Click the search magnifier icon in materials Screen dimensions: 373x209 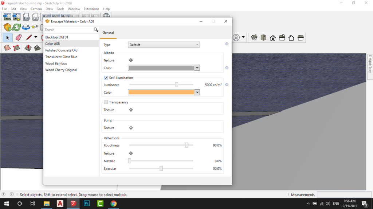(96, 30)
